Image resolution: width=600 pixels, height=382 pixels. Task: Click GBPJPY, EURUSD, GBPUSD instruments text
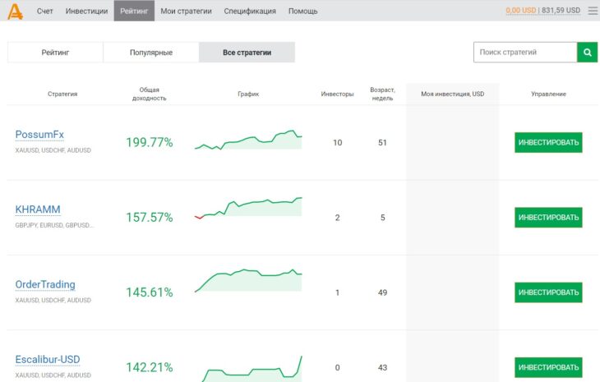pyautogui.click(x=54, y=225)
